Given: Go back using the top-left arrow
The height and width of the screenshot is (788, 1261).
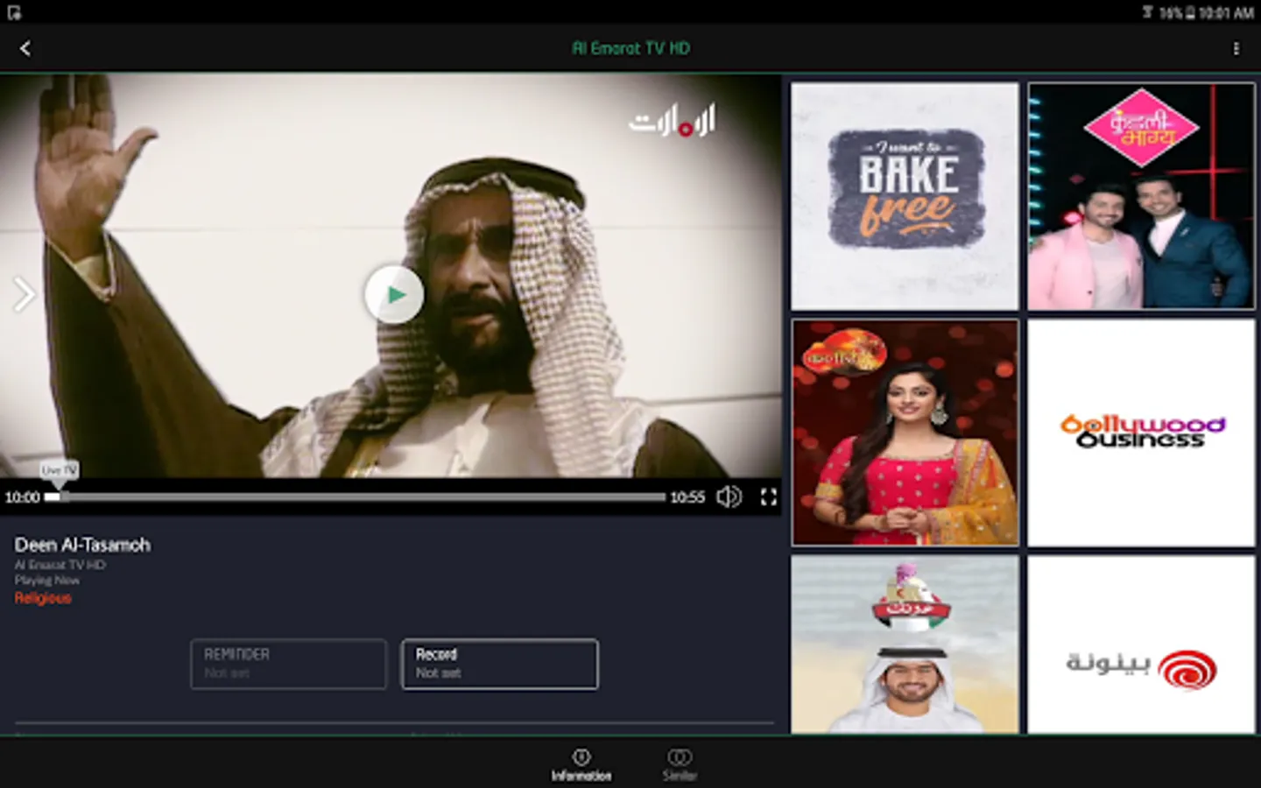Looking at the screenshot, I should click(25, 48).
